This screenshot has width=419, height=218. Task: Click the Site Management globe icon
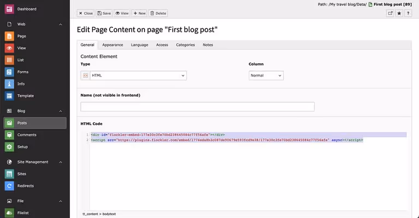pyautogui.click(x=9, y=162)
